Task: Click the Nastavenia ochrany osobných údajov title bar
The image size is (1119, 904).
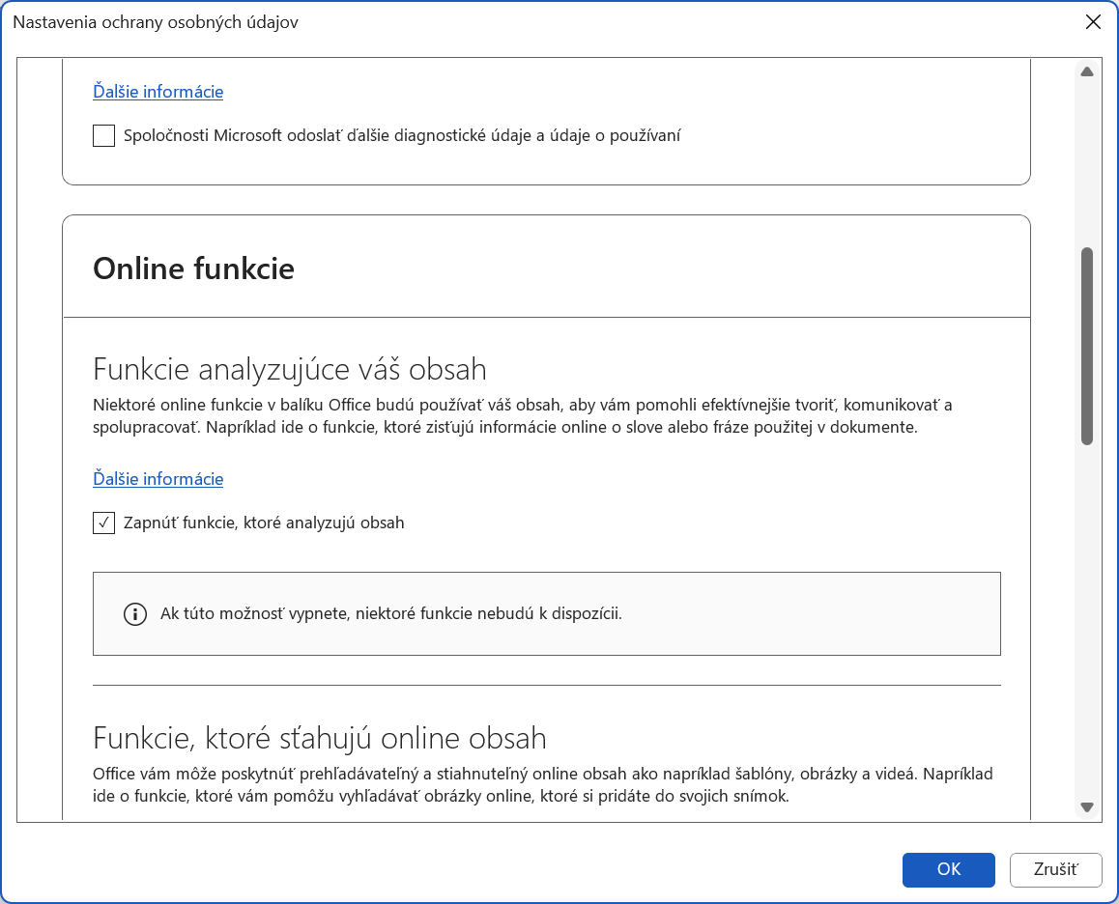Action: point(387,22)
